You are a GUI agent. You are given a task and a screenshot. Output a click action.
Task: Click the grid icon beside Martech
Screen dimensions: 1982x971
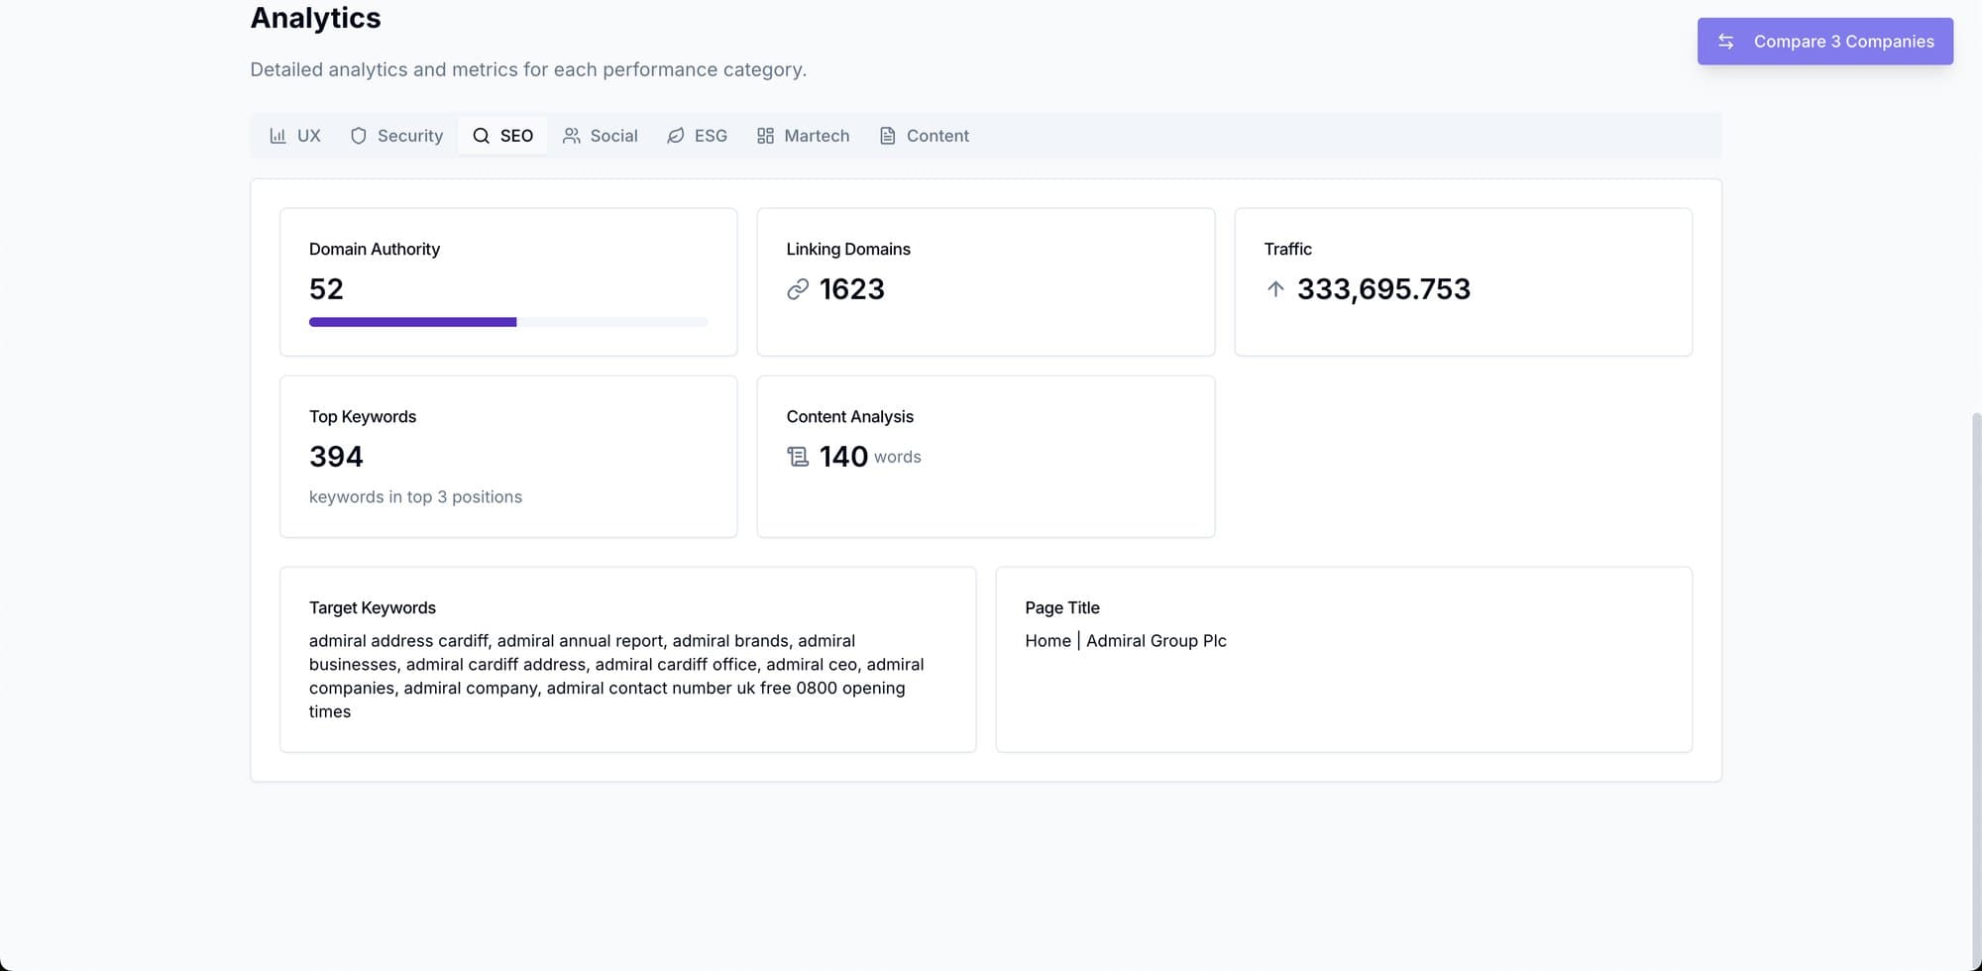[765, 136]
